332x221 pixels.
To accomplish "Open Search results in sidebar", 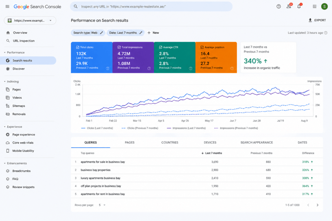I will (x=28, y=61).
